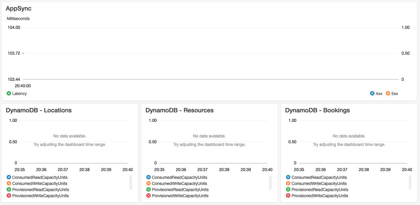Toggle ConsumedReadCapacityUnits checkbox in Bookings widget

tap(288, 177)
